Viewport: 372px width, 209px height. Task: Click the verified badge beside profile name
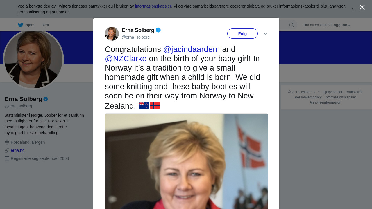point(46,99)
